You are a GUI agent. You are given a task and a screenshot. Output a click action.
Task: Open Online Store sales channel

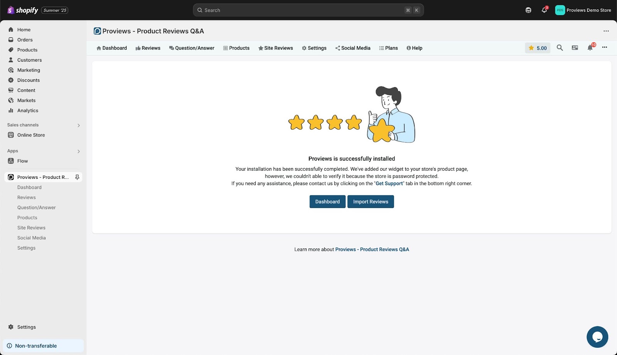31,135
